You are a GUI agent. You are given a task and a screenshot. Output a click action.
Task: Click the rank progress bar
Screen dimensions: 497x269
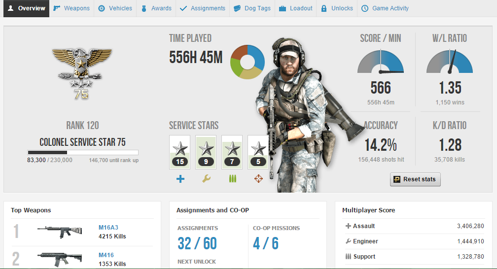point(83,152)
